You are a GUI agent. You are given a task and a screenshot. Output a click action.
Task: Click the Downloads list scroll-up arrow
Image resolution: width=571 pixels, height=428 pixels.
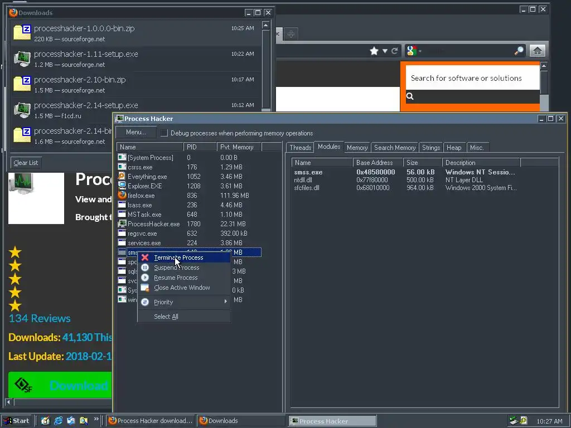click(x=266, y=25)
